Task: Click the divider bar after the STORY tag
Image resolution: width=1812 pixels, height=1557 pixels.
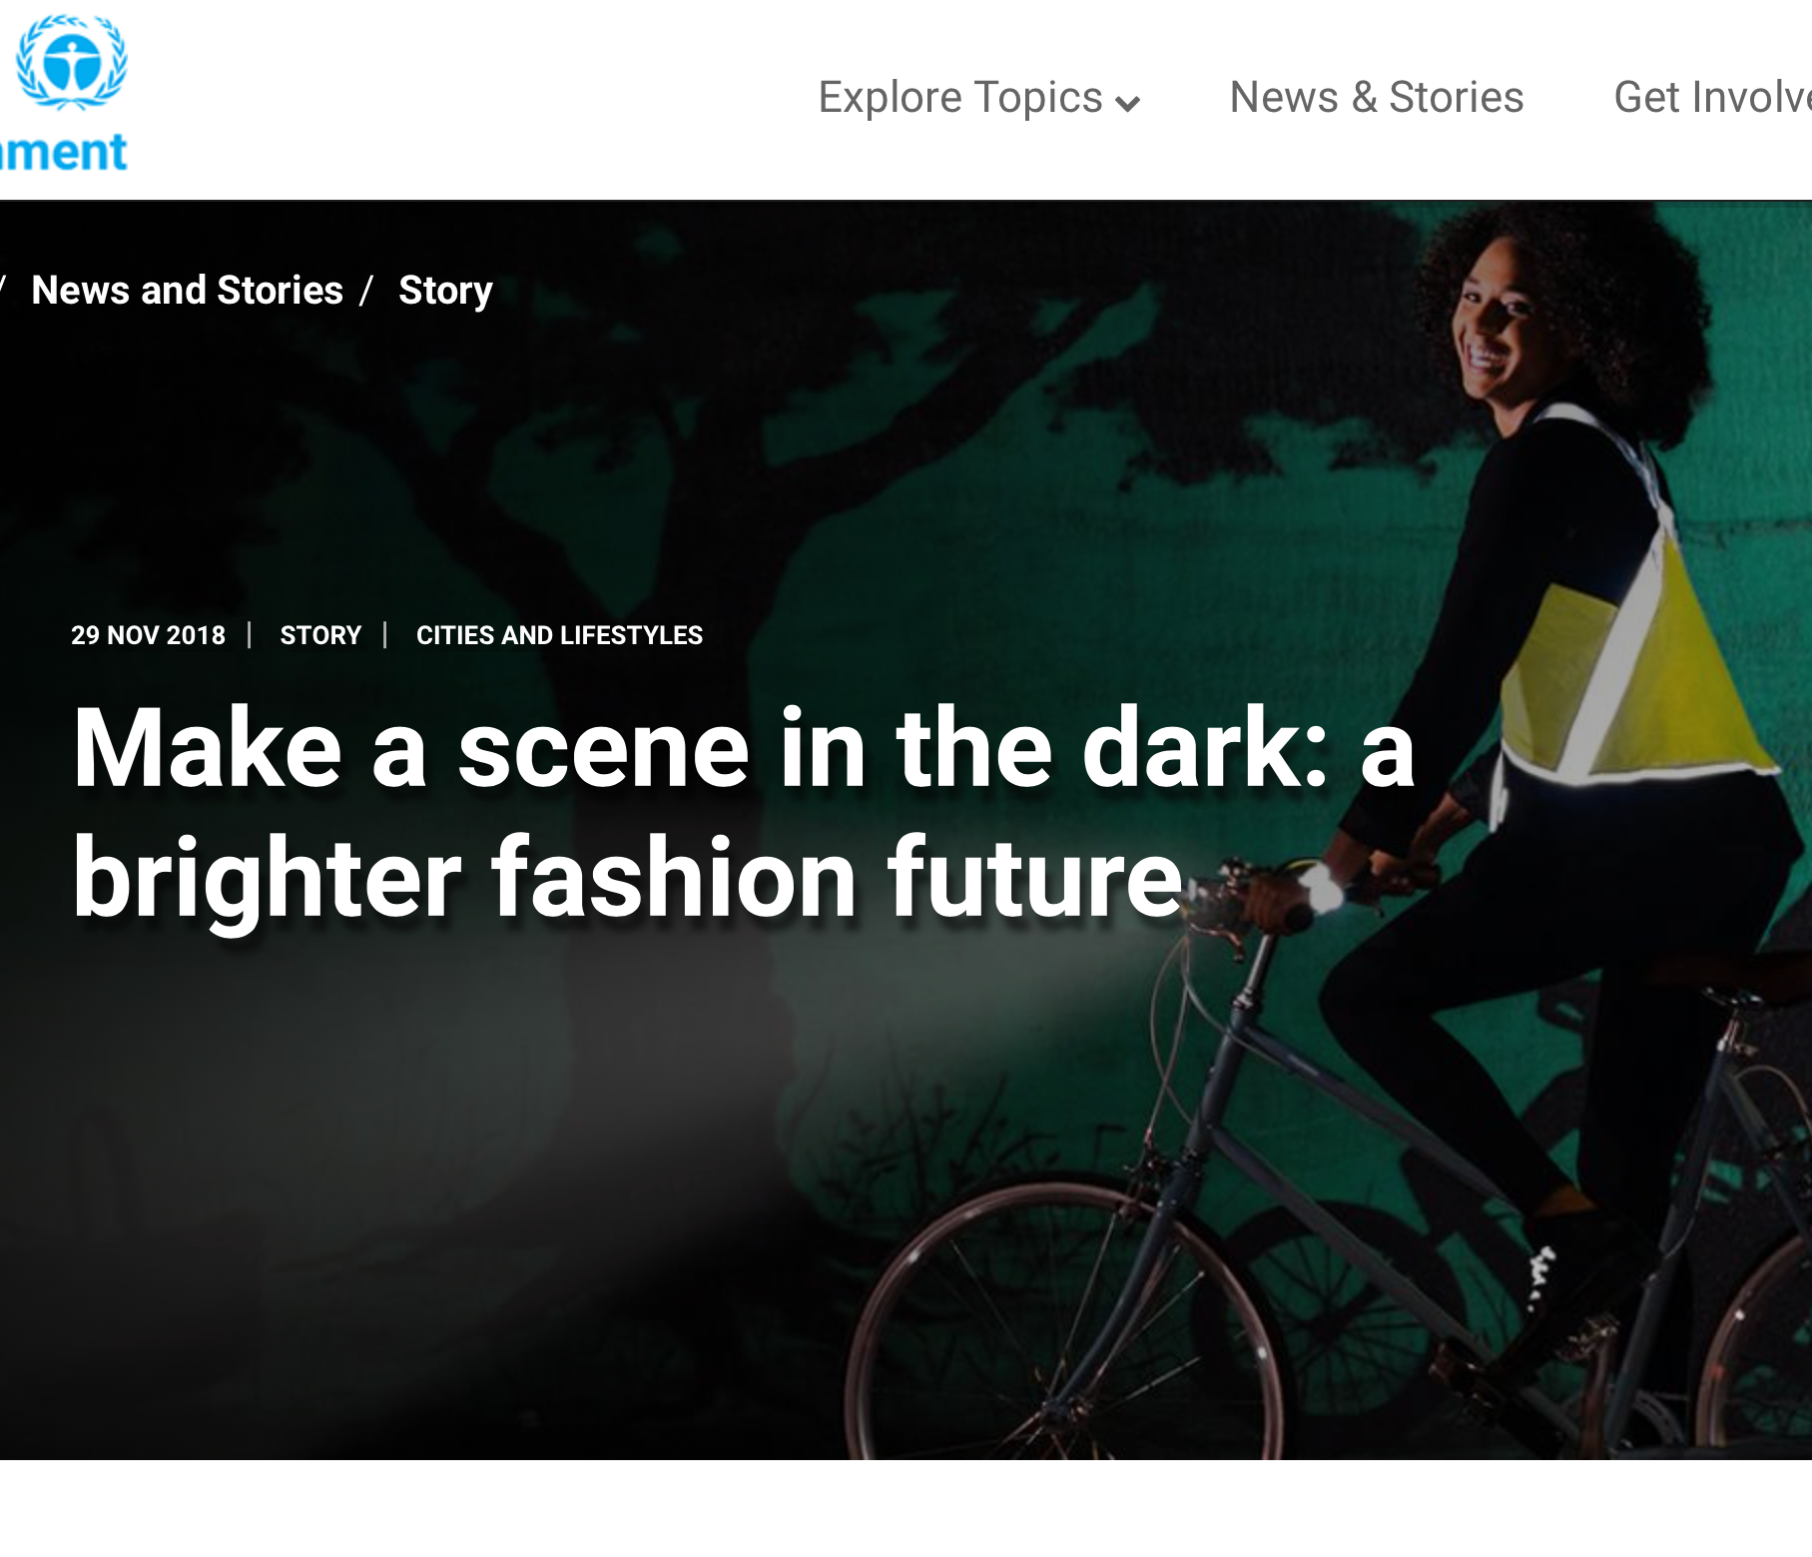Action: click(384, 635)
